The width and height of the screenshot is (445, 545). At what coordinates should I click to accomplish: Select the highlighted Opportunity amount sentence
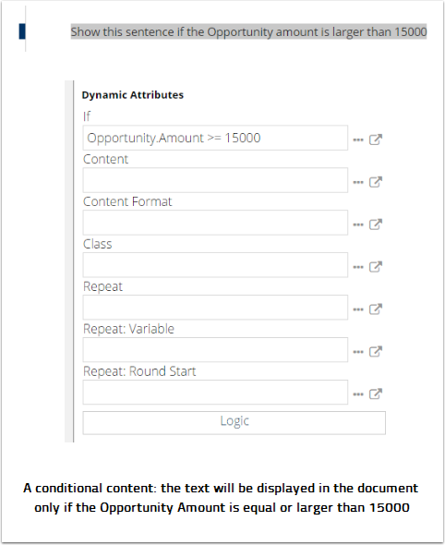[x=248, y=31]
